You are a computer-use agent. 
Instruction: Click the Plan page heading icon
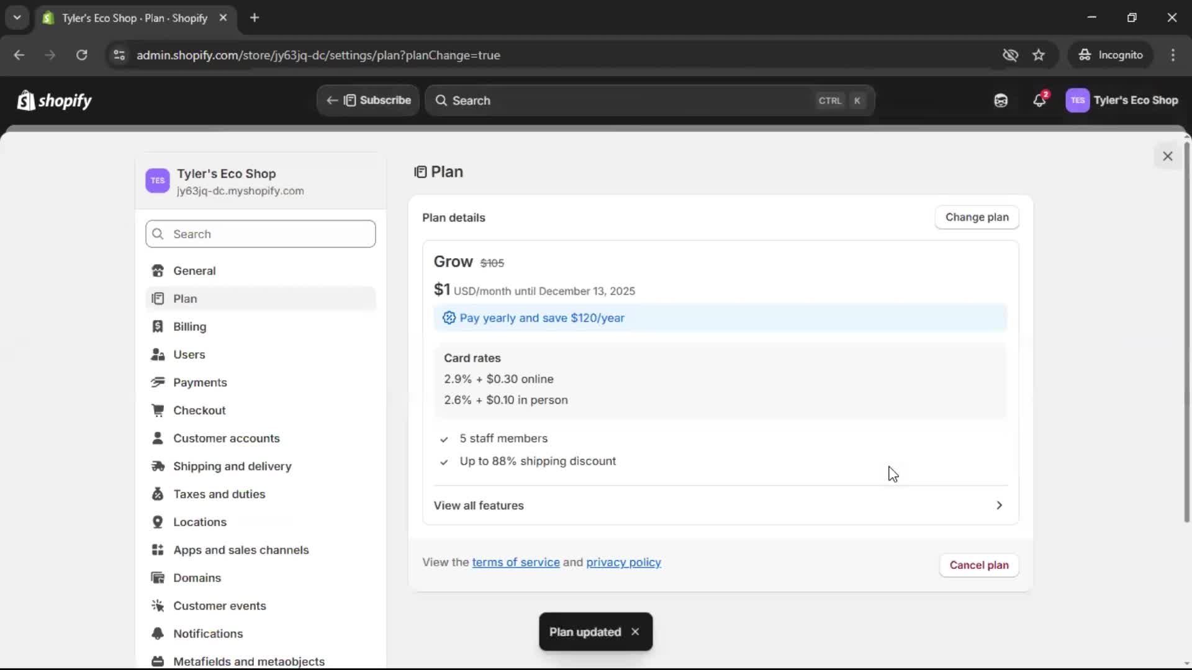[420, 172]
